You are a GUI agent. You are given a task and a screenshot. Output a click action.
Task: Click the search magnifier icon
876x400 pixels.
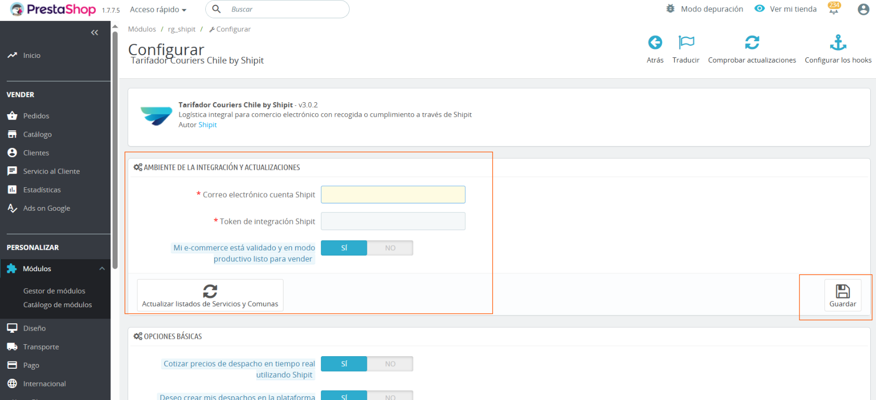(216, 9)
